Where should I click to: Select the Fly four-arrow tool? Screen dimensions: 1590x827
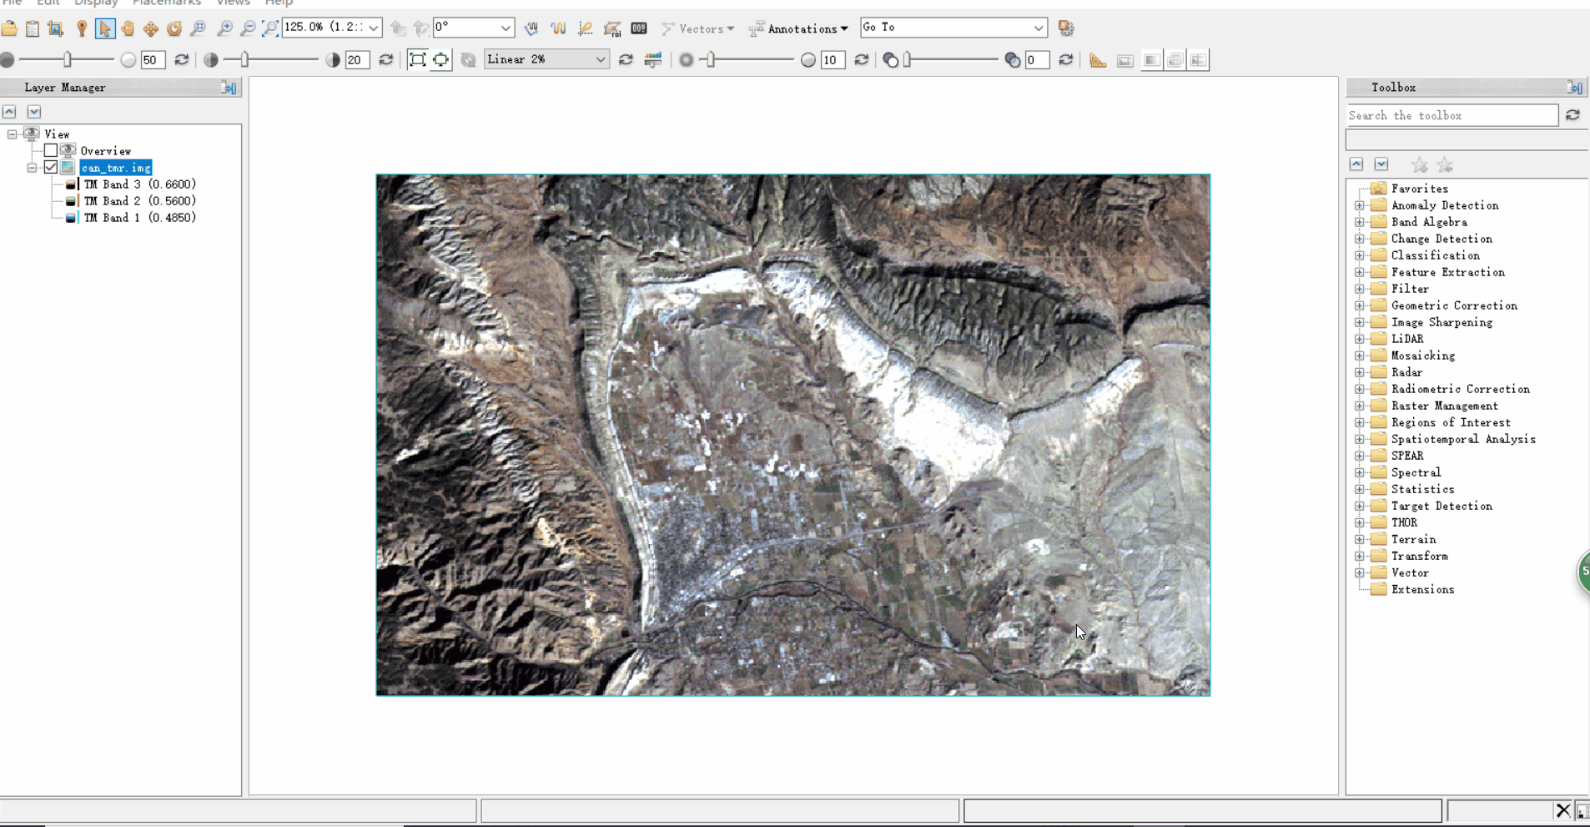tap(151, 28)
